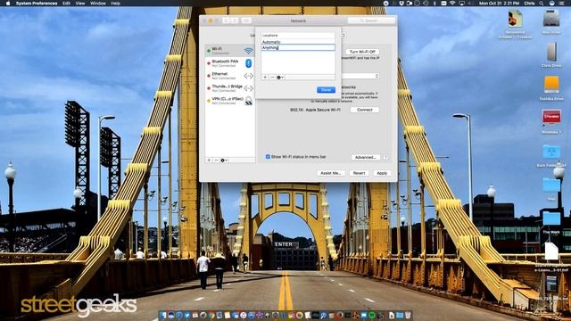Select the VPN IPSec service
The image size is (571, 321).
click(x=230, y=101)
